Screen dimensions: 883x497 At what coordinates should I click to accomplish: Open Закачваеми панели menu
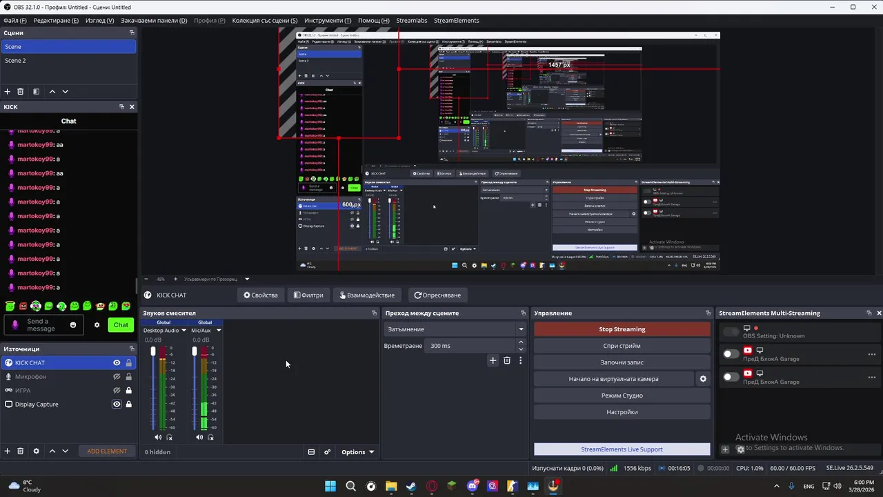click(154, 21)
